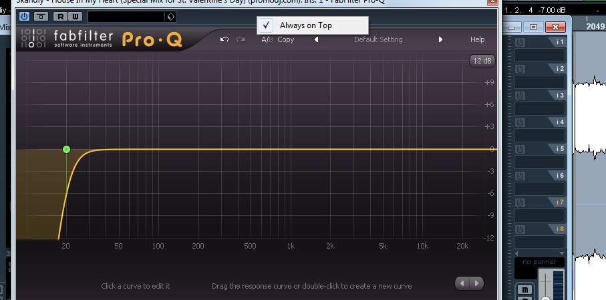Click the FabFilter logo icon
606x300 pixels.
coord(33,39)
